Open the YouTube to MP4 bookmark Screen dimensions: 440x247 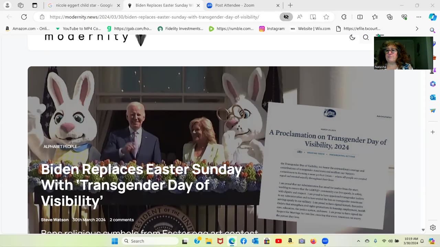[78, 29]
